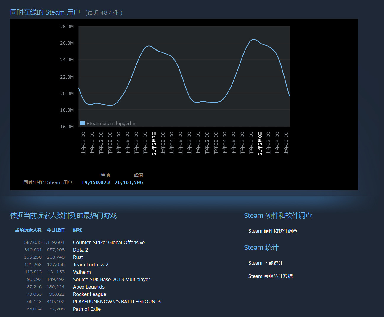Click the Path of Exile entry
This screenshot has height=317, width=384.
pos(87,309)
